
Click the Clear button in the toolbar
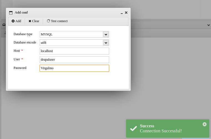pyautogui.click(x=34, y=21)
